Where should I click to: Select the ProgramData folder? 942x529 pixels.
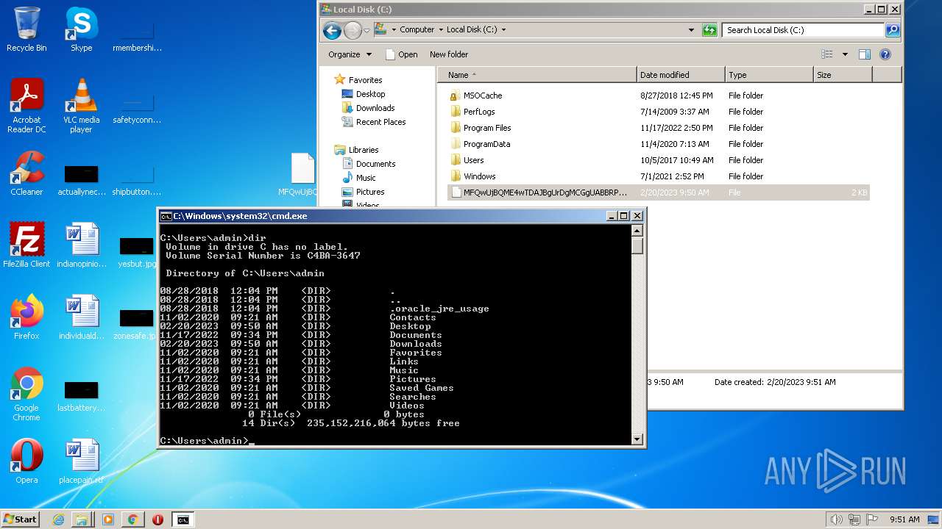pos(479,144)
